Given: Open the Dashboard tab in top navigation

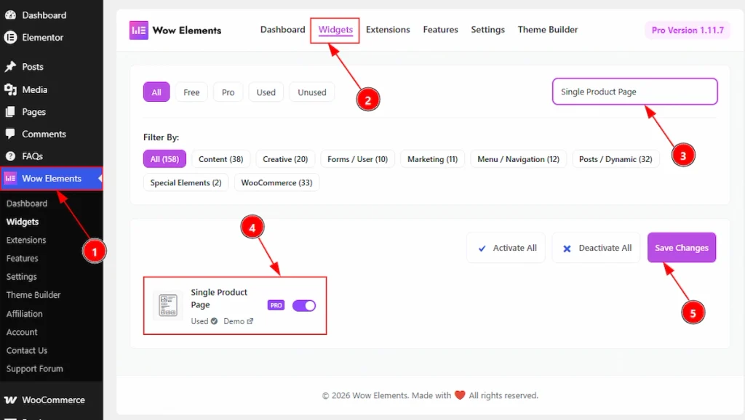Looking at the screenshot, I should pyautogui.click(x=283, y=29).
